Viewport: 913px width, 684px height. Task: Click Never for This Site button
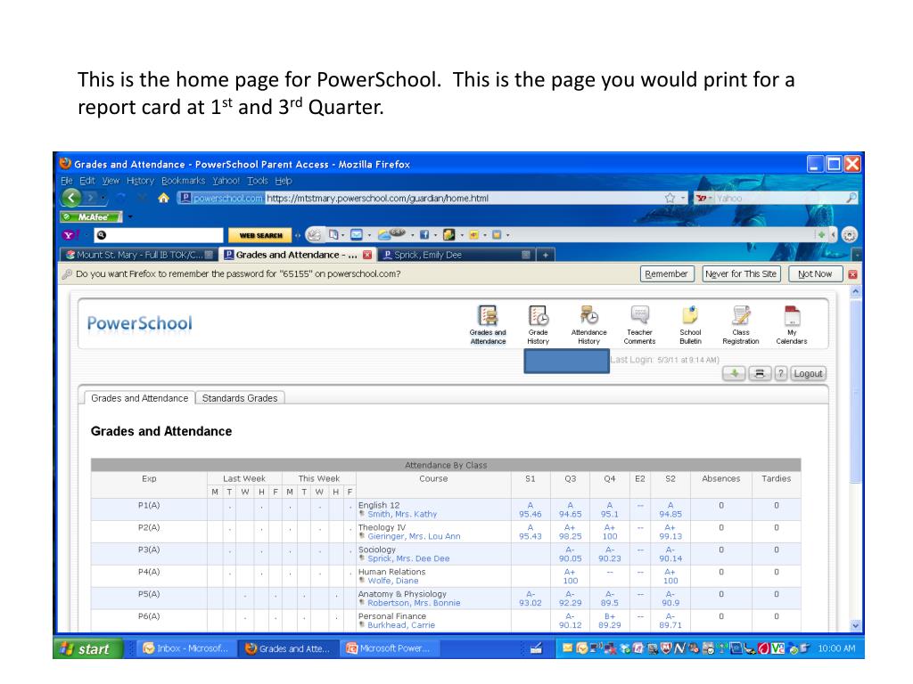[x=741, y=274]
